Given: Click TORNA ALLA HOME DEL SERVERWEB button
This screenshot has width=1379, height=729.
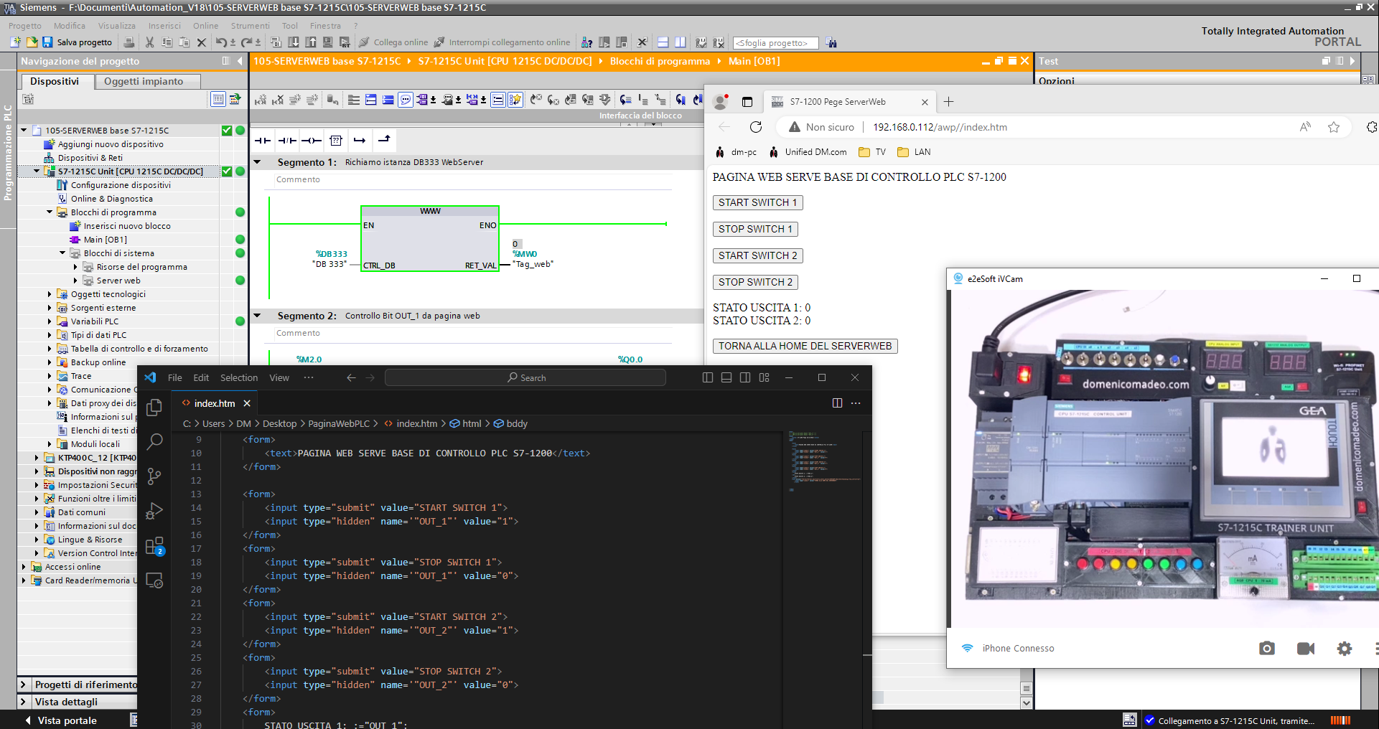Looking at the screenshot, I should coord(805,346).
